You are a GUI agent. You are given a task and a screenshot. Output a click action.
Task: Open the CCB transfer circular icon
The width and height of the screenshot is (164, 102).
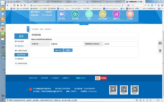coord(75,14)
